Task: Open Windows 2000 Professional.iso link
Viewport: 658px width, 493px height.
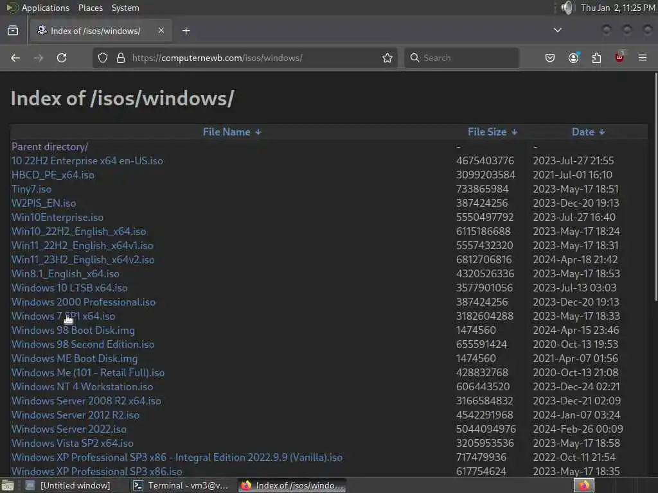Action: pyautogui.click(x=84, y=302)
